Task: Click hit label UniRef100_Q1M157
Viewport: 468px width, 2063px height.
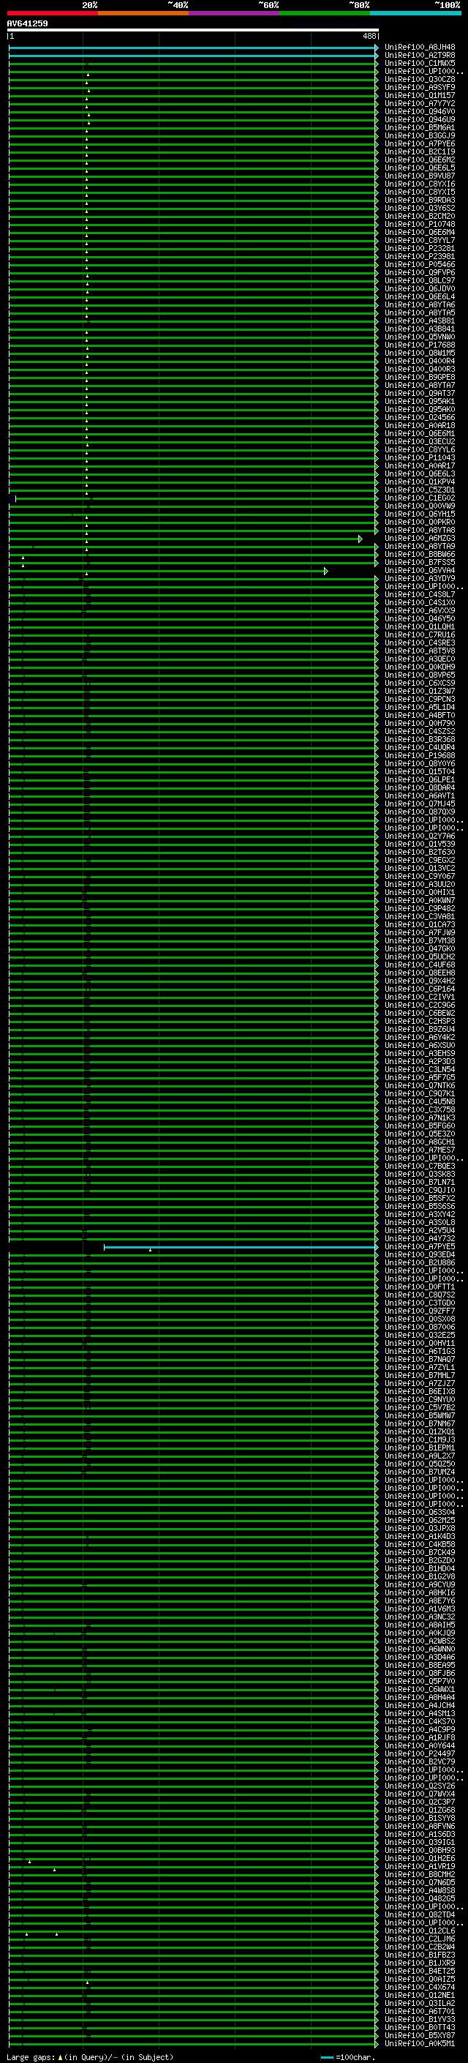Action: point(420,95)
